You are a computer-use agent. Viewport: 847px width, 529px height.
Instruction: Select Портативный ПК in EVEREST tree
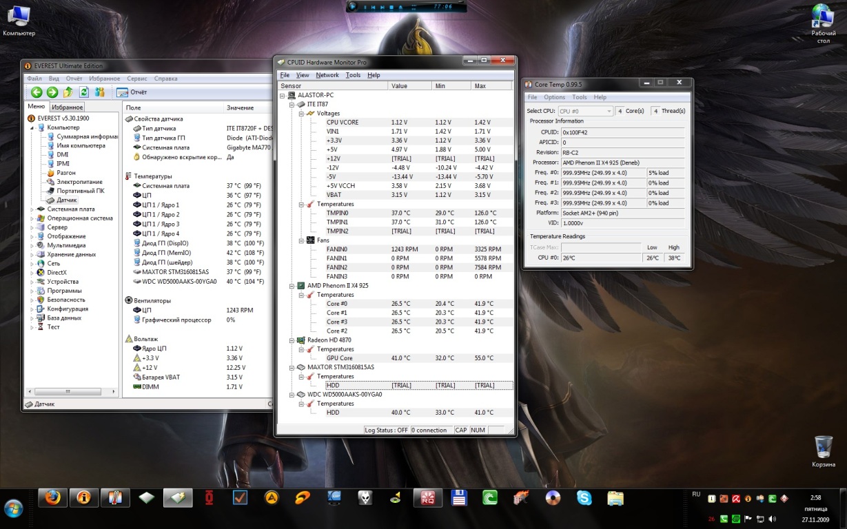click(x=75, y=191)
